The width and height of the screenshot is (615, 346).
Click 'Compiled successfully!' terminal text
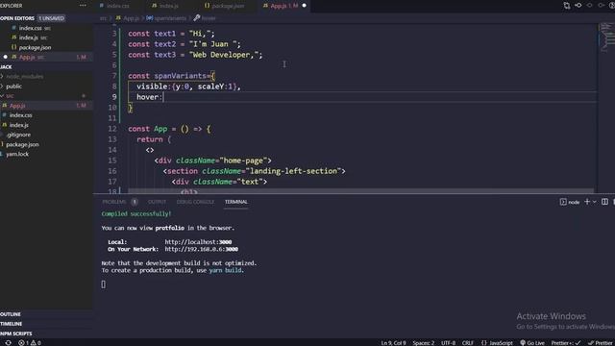[136, 214]
